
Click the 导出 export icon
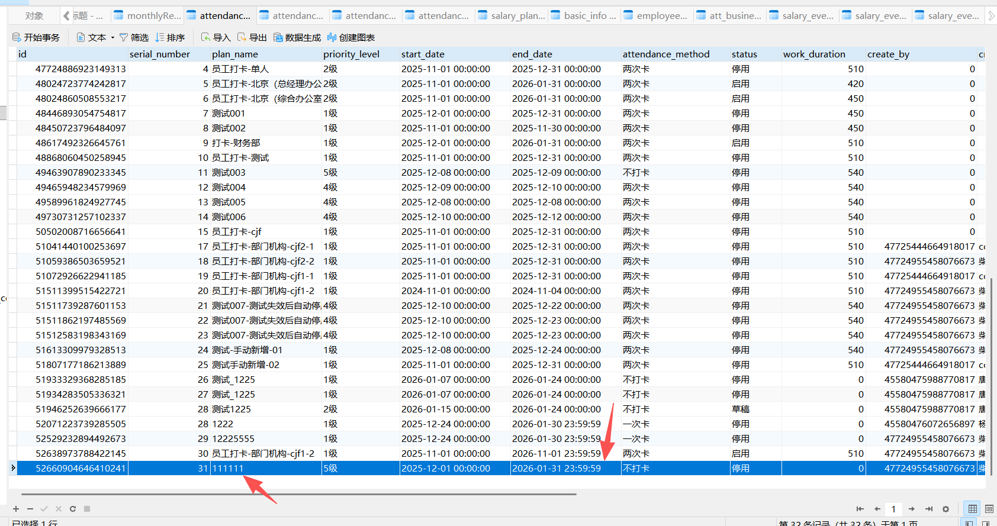click(x=242, y=37)
